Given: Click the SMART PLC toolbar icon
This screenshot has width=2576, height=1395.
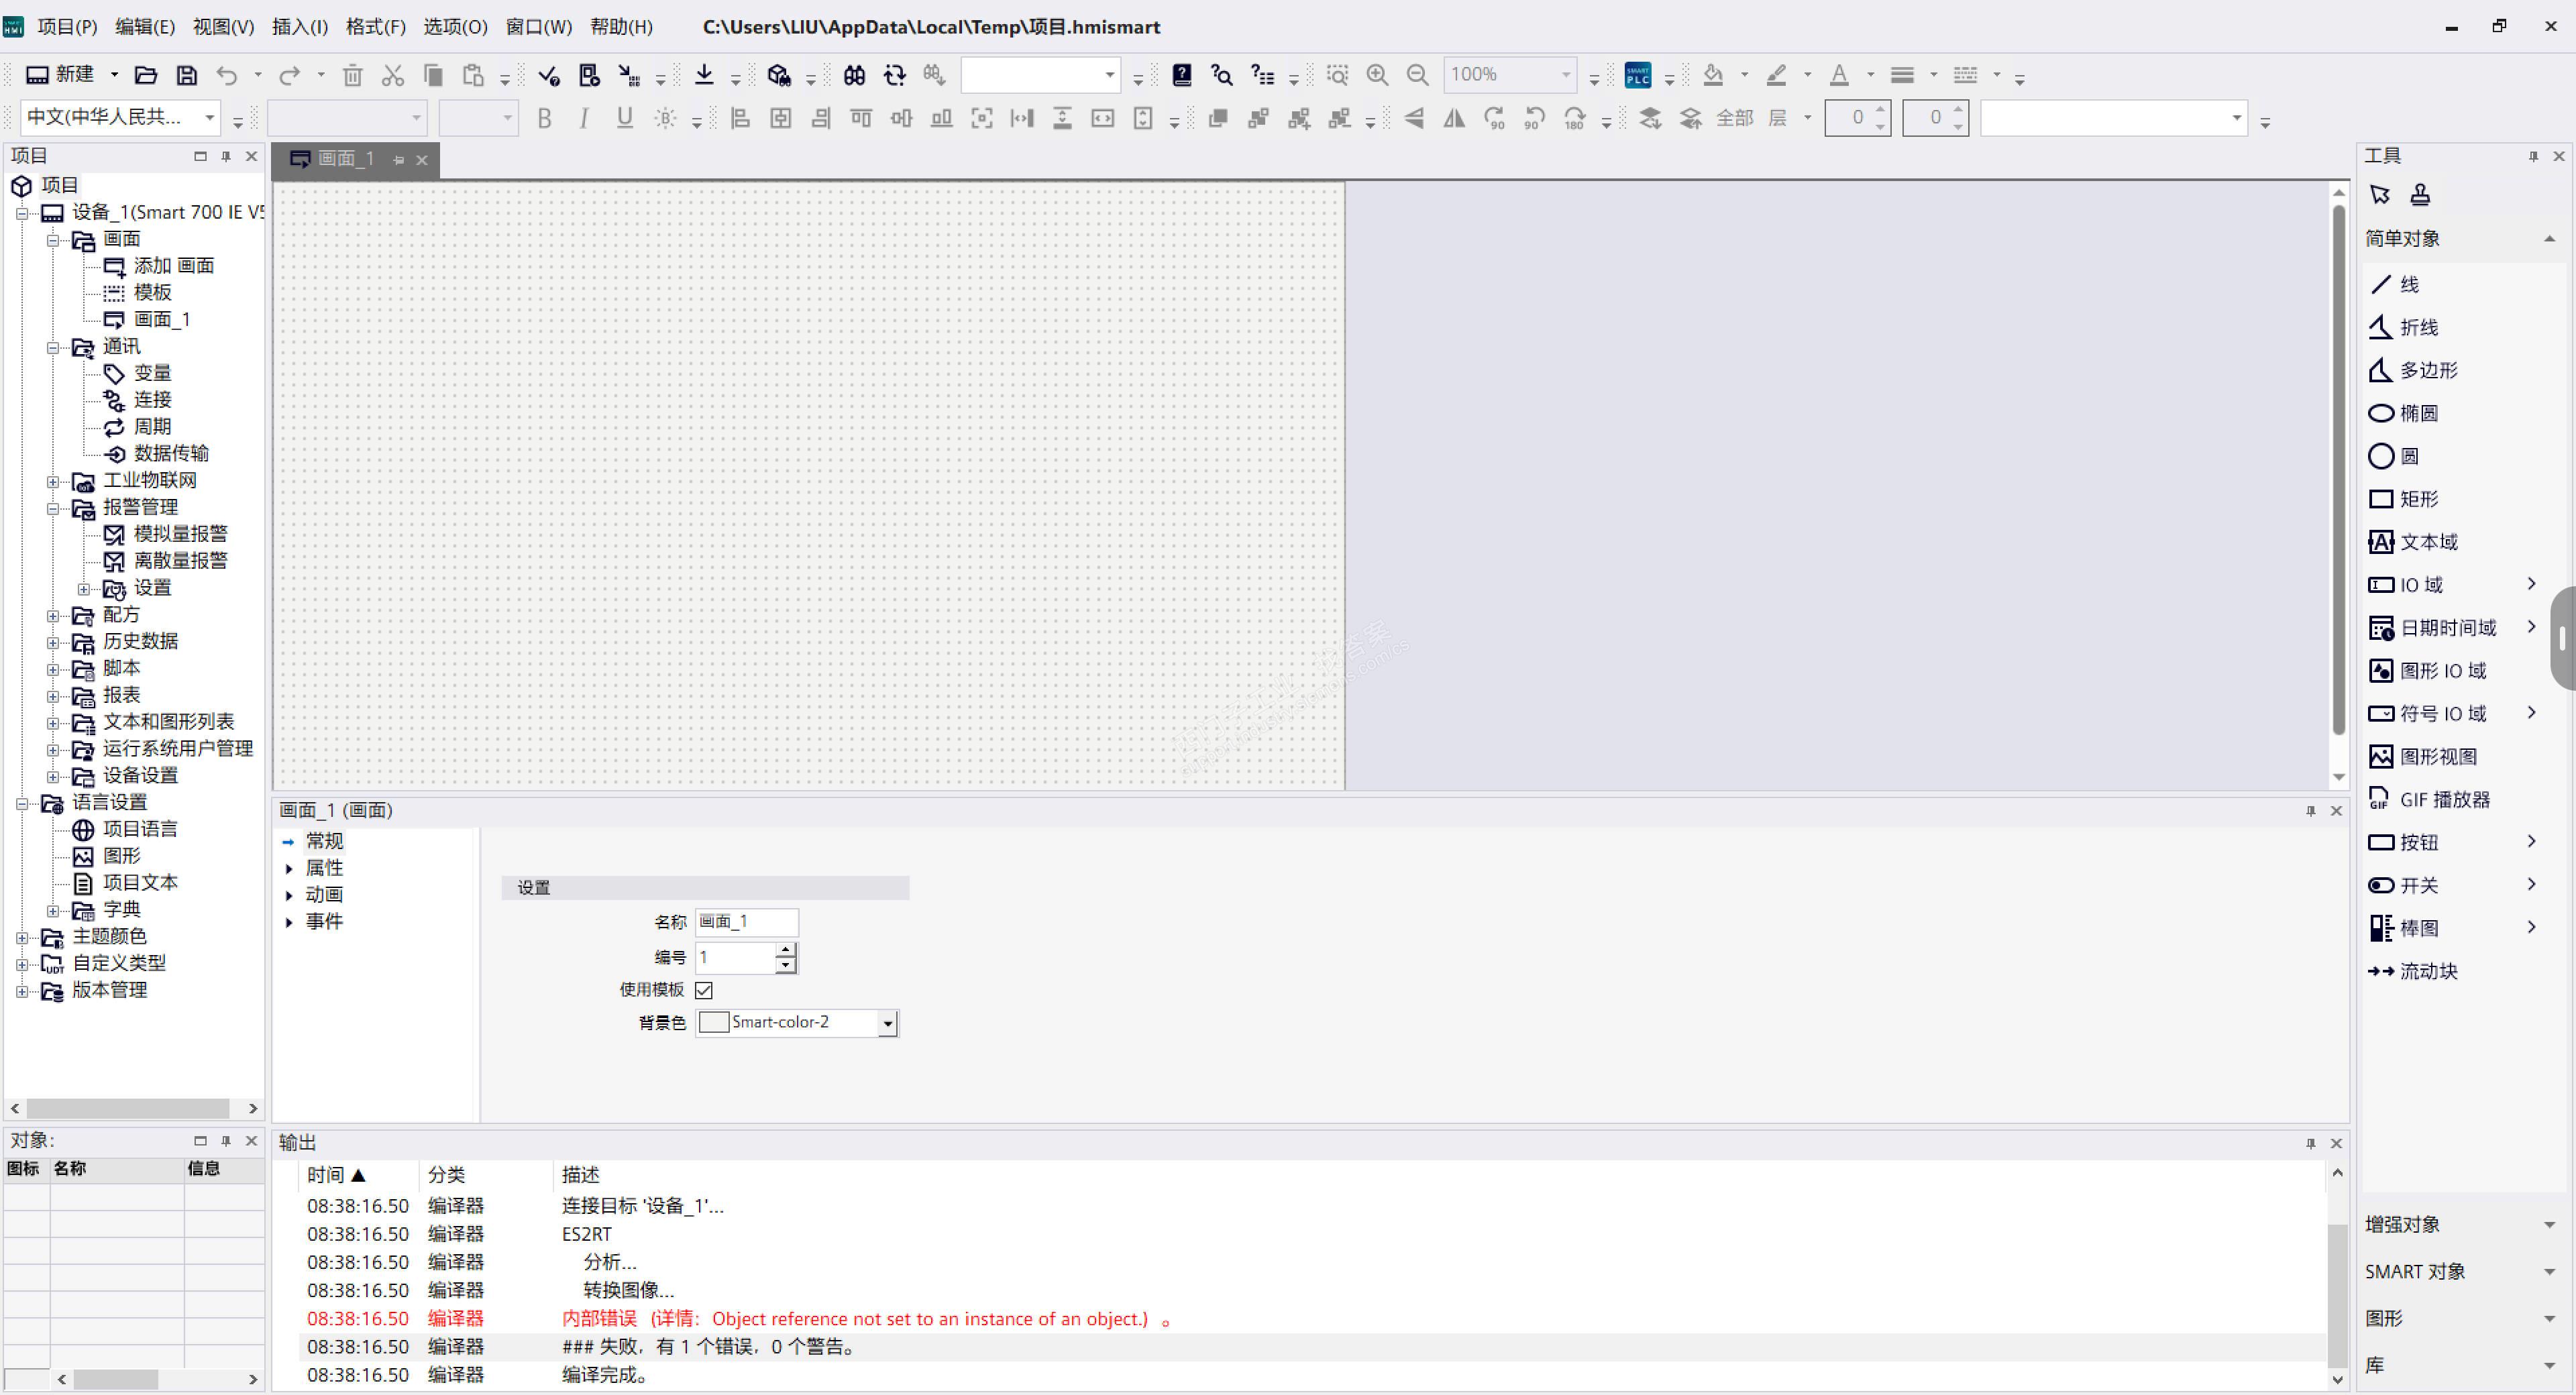Looking at the screenshot, I should coord(1637,75).
